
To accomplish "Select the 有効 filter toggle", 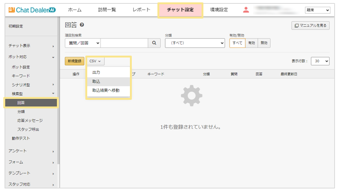I will click(251, 43).
